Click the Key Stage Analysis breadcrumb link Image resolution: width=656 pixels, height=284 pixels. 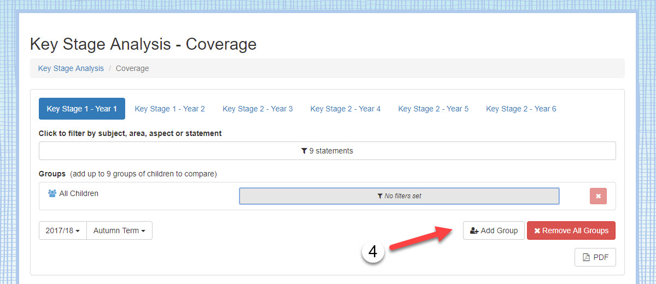[71, 68]
